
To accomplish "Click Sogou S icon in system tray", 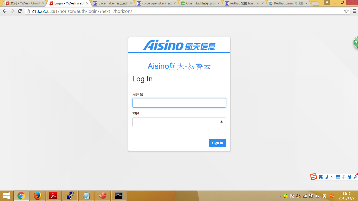I will [x=332, y=196].
